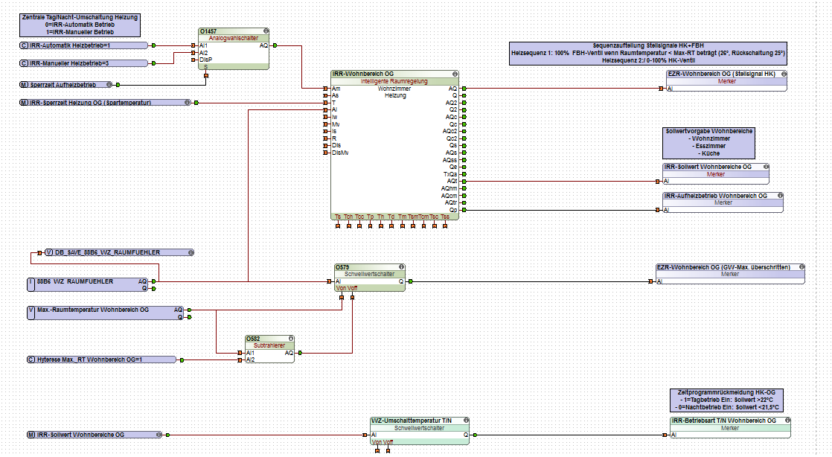Select the WZ-Umschalttemperatur T/N Schwellwertschalter block

pos(420,431)
